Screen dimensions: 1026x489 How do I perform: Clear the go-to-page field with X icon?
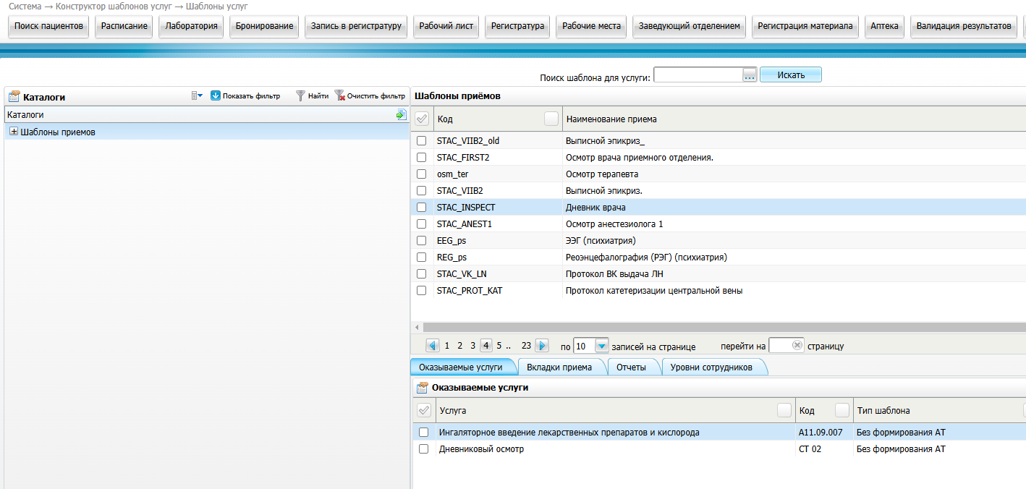click(x=797, y=346)
